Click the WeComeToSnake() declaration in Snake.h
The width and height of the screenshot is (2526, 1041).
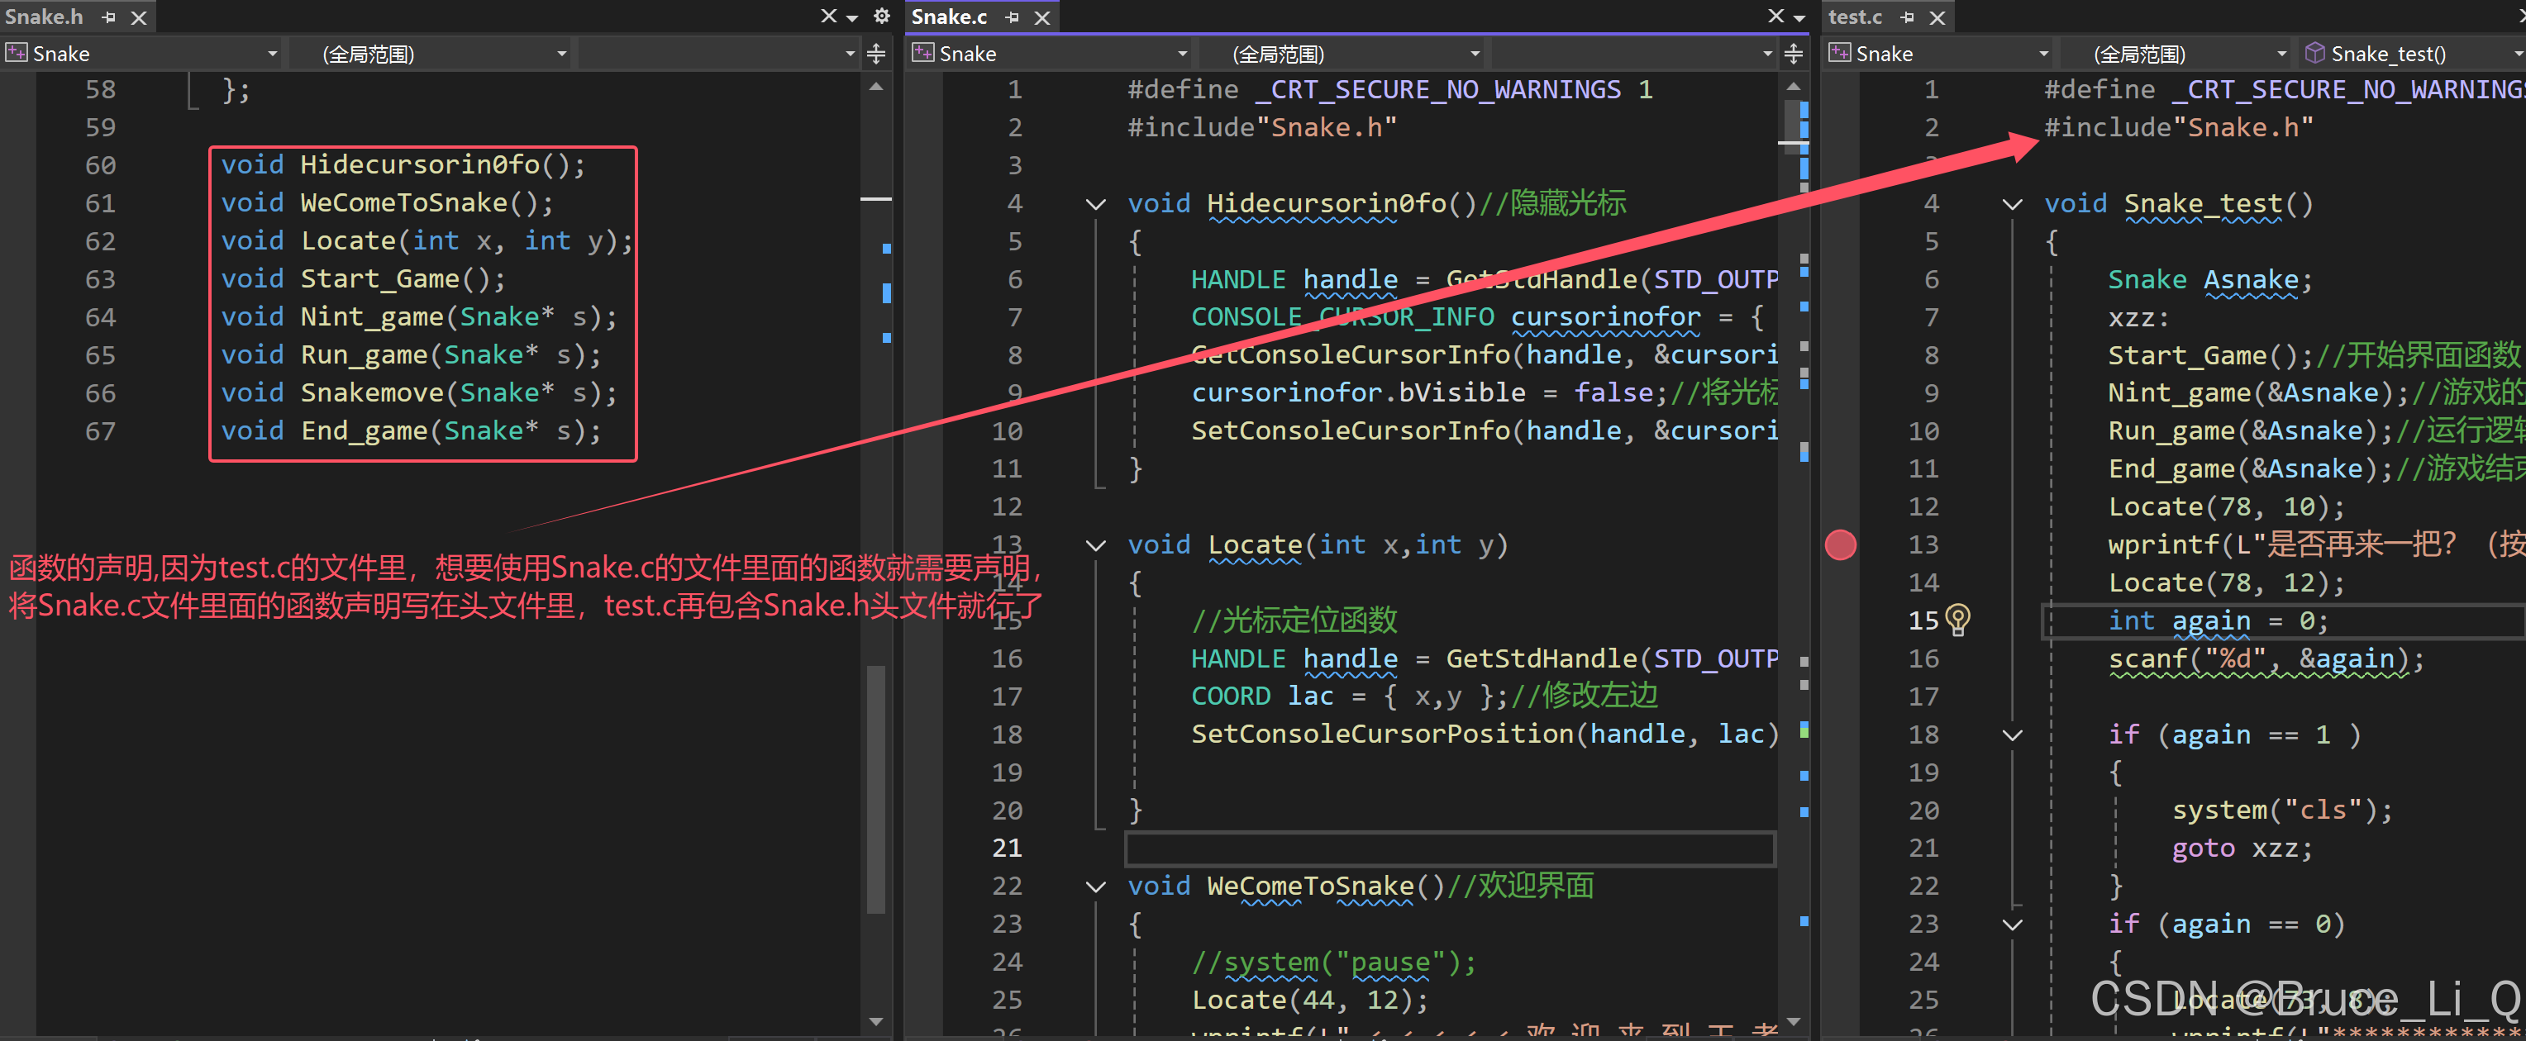click(x=388, y=203)
